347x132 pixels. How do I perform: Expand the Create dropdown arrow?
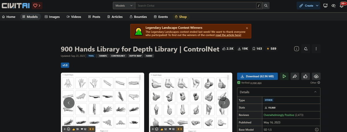pyautogui.click(x=317, y=5)
